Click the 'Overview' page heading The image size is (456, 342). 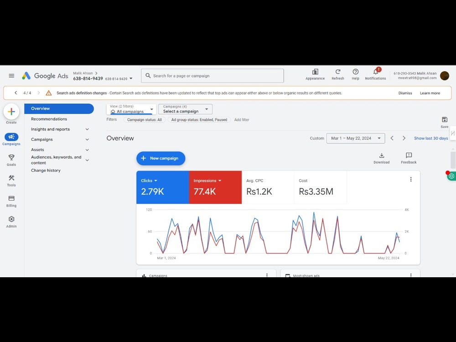click(120, 138)
